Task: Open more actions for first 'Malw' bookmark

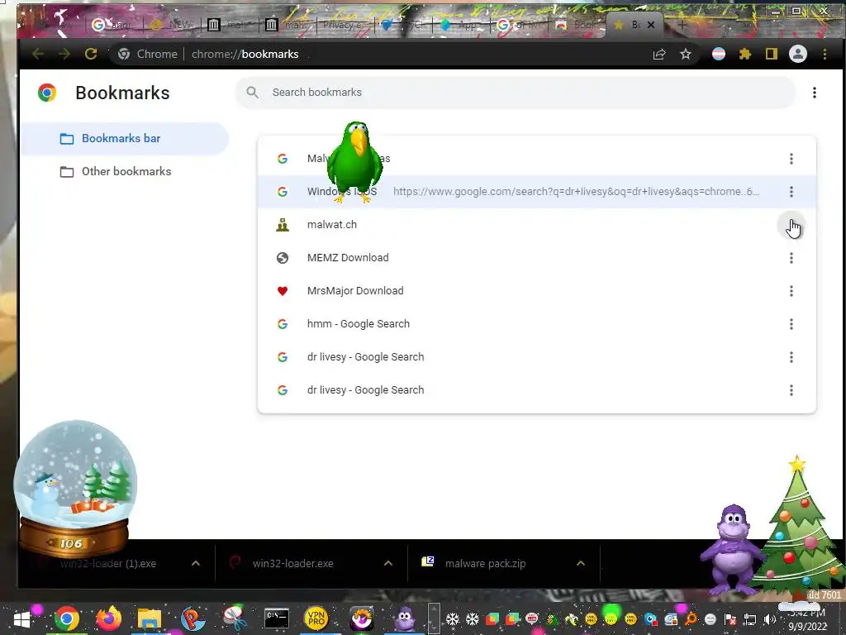Action: point(791,159)
